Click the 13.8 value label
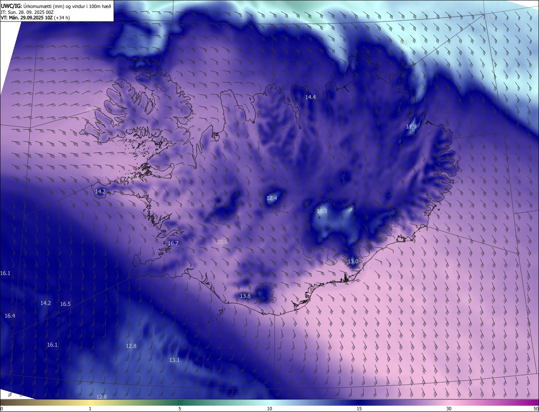 pos(245,296)
